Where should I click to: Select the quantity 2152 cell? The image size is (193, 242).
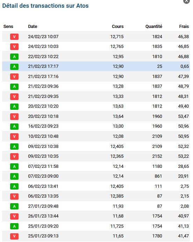pyautogui.click(x=157, y=156)
